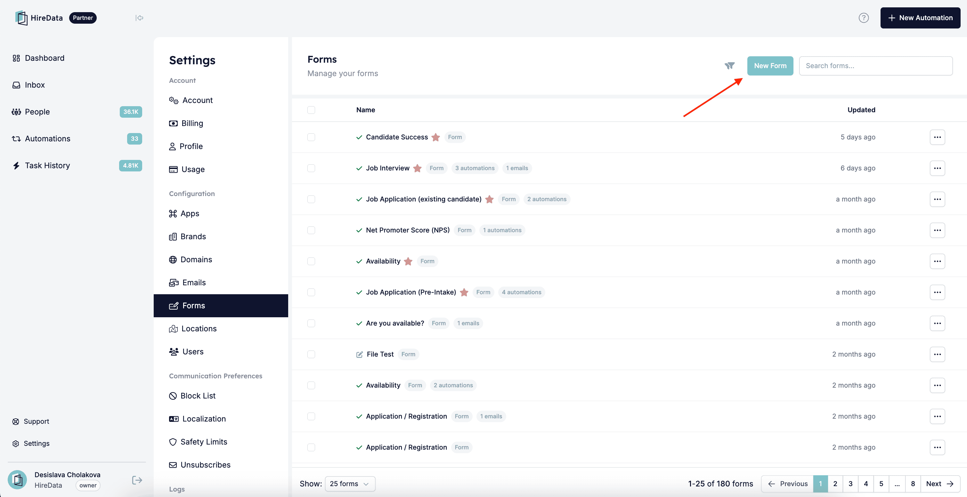
Task: Check the Job Interview row checkbox
Action: coord(311,168)
